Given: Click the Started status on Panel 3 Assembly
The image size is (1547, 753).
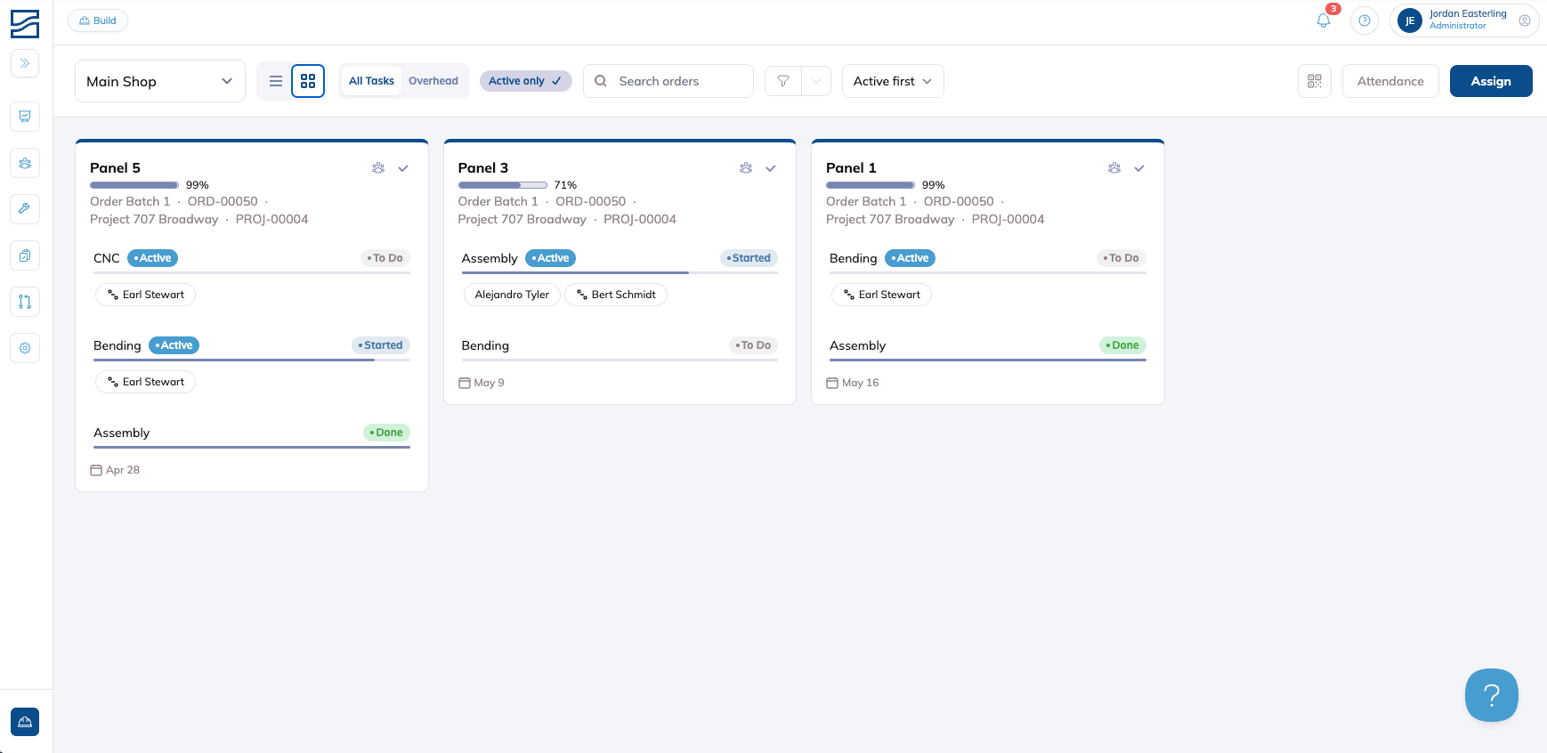Looking at the screenshot, I should (749, 258).
